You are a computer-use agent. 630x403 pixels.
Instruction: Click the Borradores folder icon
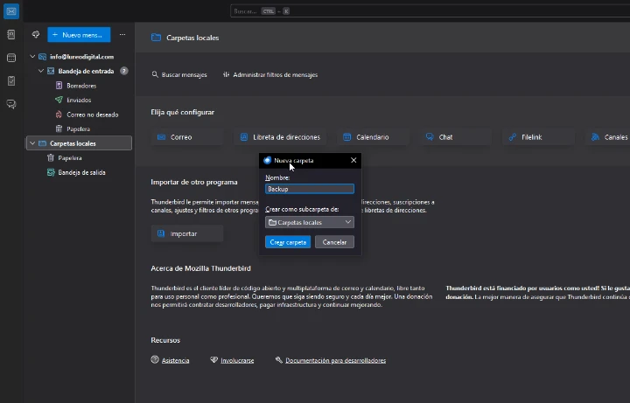[x=59, y=86]
